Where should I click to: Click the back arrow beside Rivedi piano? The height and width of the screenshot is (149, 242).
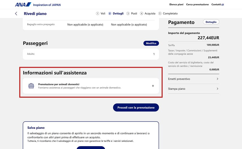(16, 13)
